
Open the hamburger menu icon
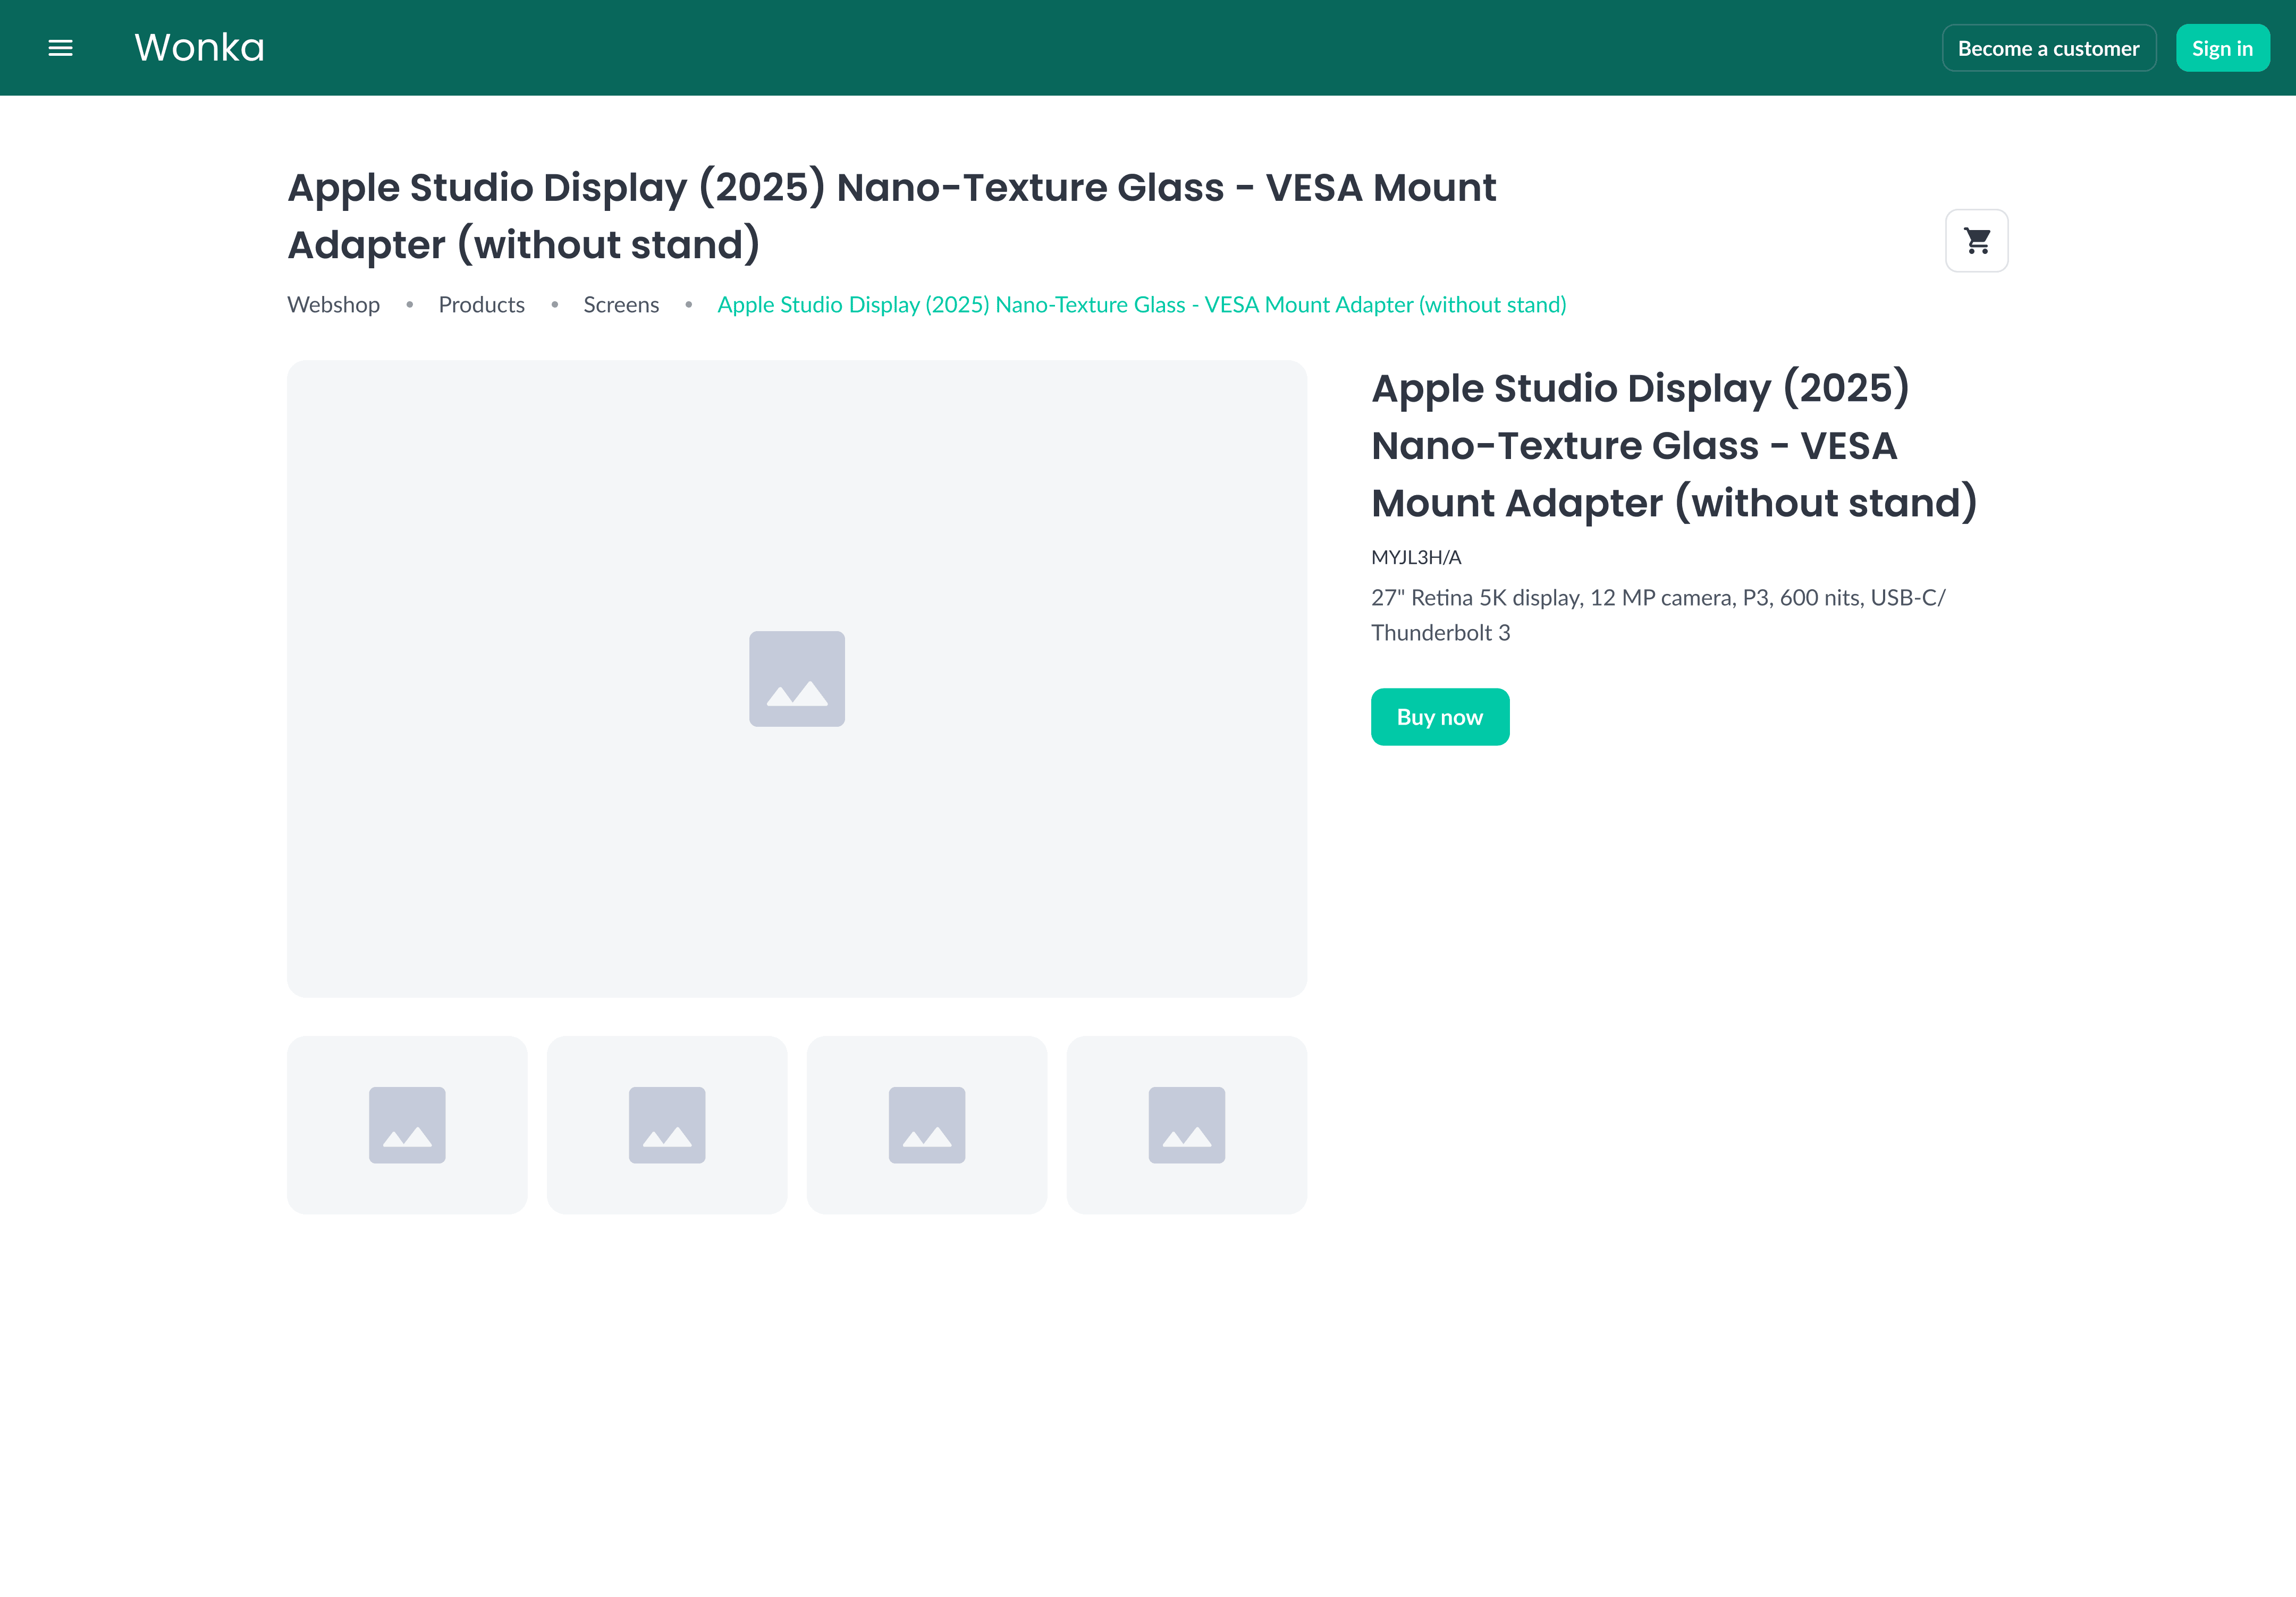point(60,48)
